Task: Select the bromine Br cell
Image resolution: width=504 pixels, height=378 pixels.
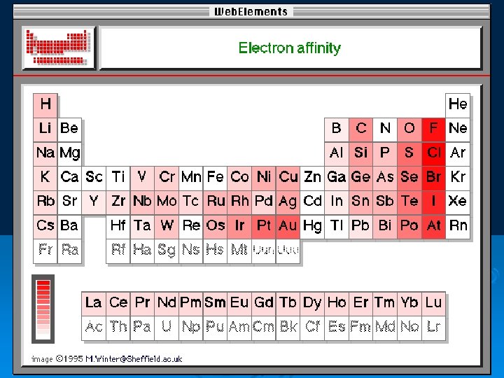Action: pos(433,178)
